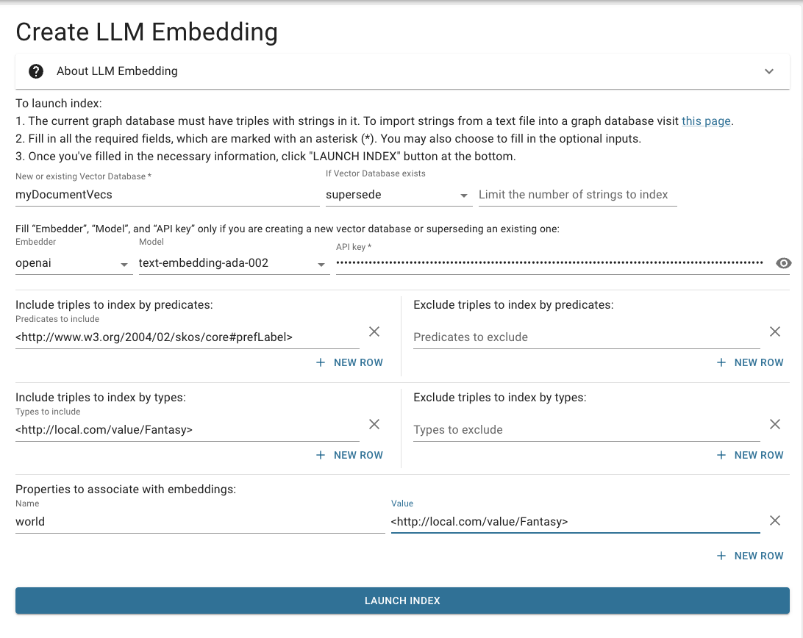803x638 pixels.
Task: Click the help question mark icon
Action: tap(36, 71)
